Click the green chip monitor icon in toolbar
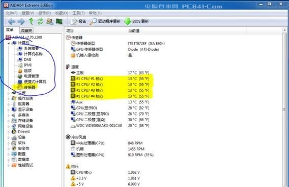The height and width of the screenshot is (187, 289). 59,21
